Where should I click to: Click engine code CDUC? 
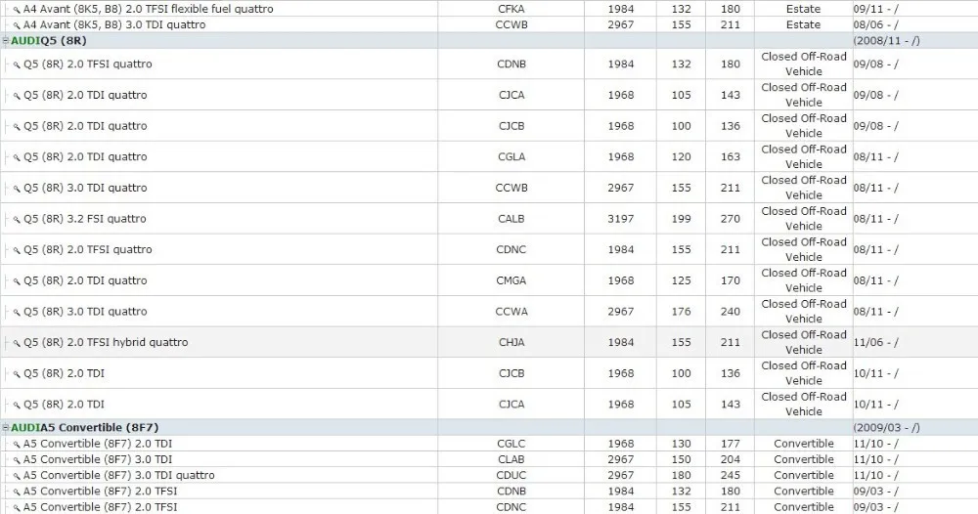tap(511, 475)
